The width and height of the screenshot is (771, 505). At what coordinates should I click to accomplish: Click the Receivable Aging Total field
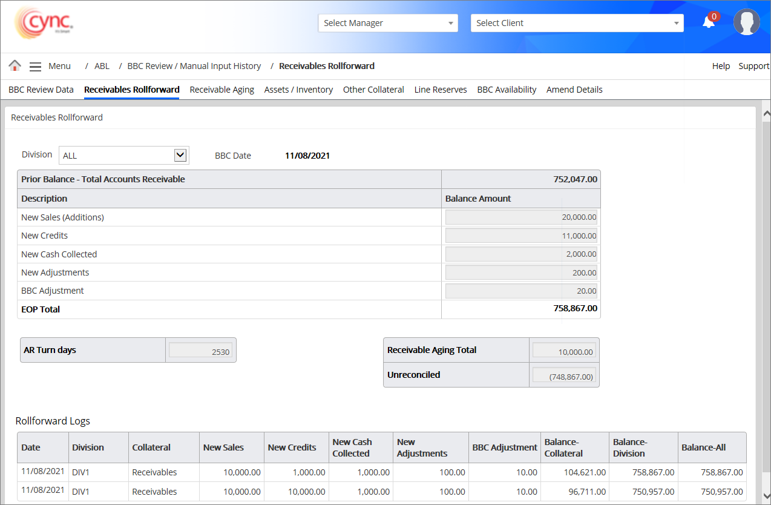pyautogui.click(x=563, y=351)
